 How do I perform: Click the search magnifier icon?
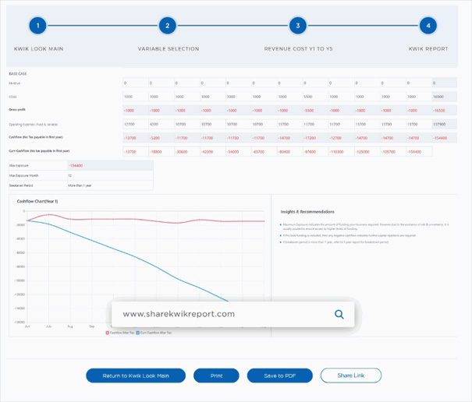click(x=339, y=314)
